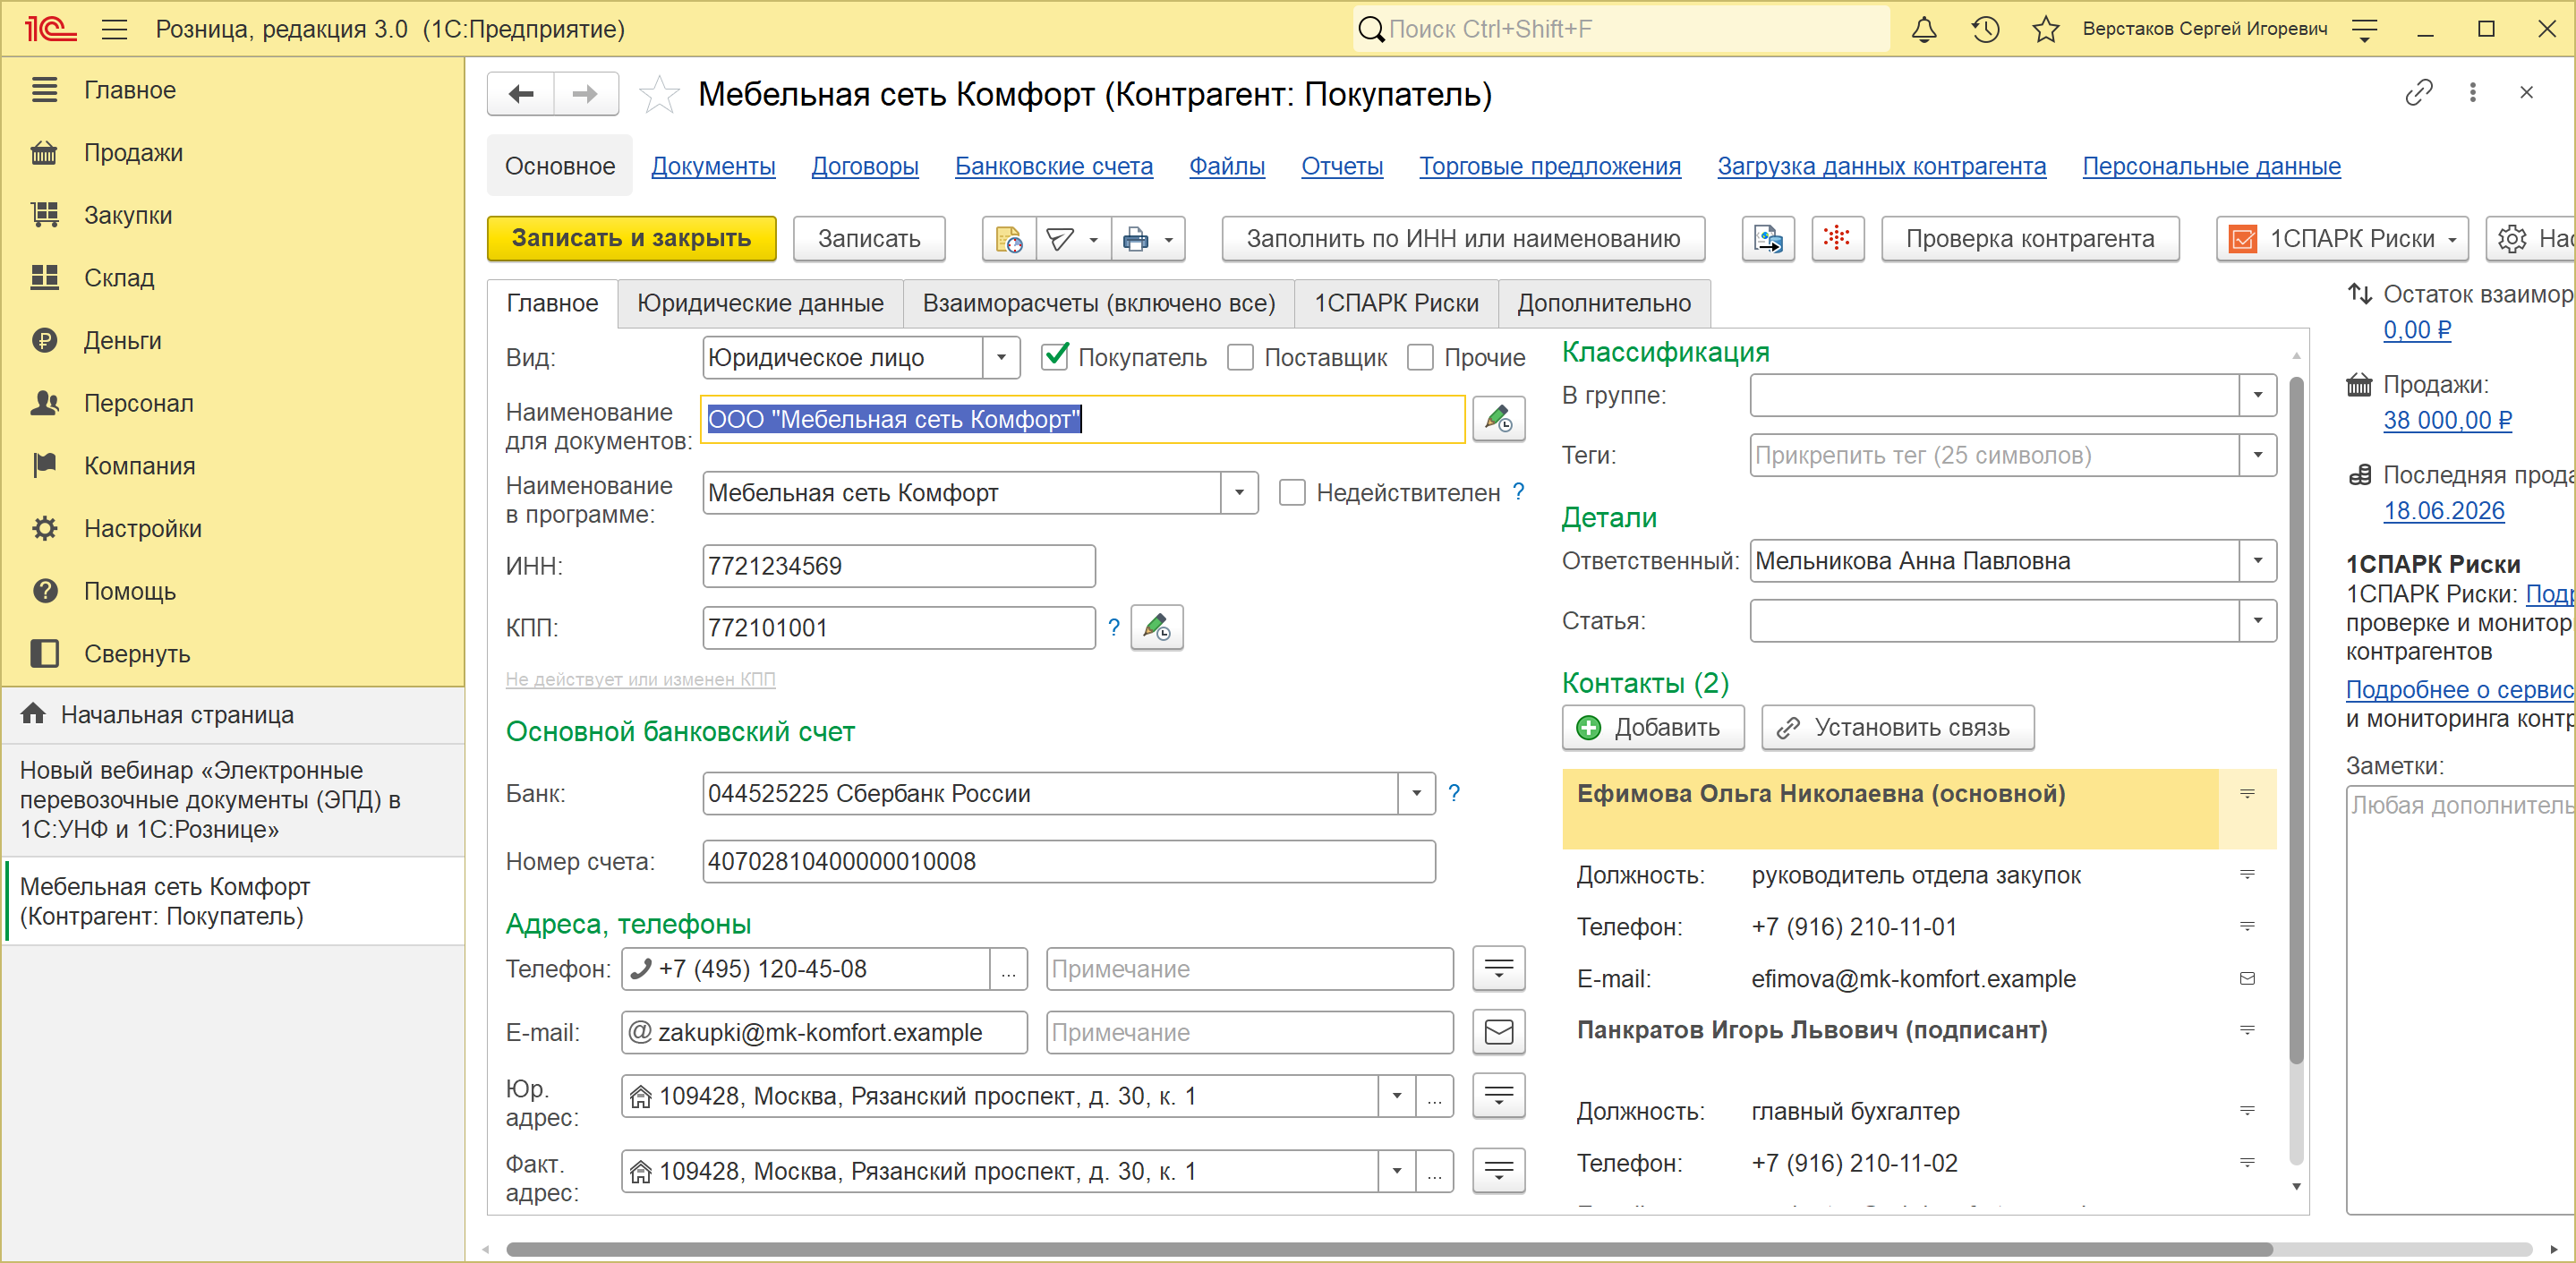Viewport: 2576px width, 1263px height.
Task: Open 1СПАРК Риски toolbar dropdown
Action: coord(2342,239)
